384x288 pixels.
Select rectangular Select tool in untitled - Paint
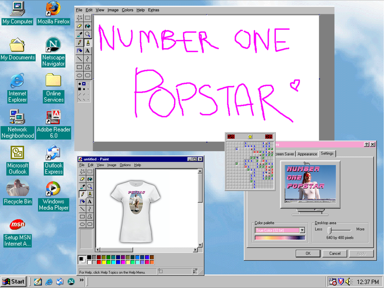(90, 172)
